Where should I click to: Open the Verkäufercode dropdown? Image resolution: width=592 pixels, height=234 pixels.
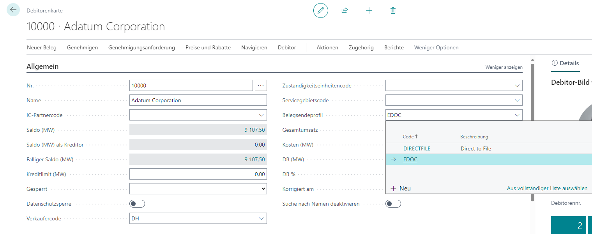(x=261, y=218)
